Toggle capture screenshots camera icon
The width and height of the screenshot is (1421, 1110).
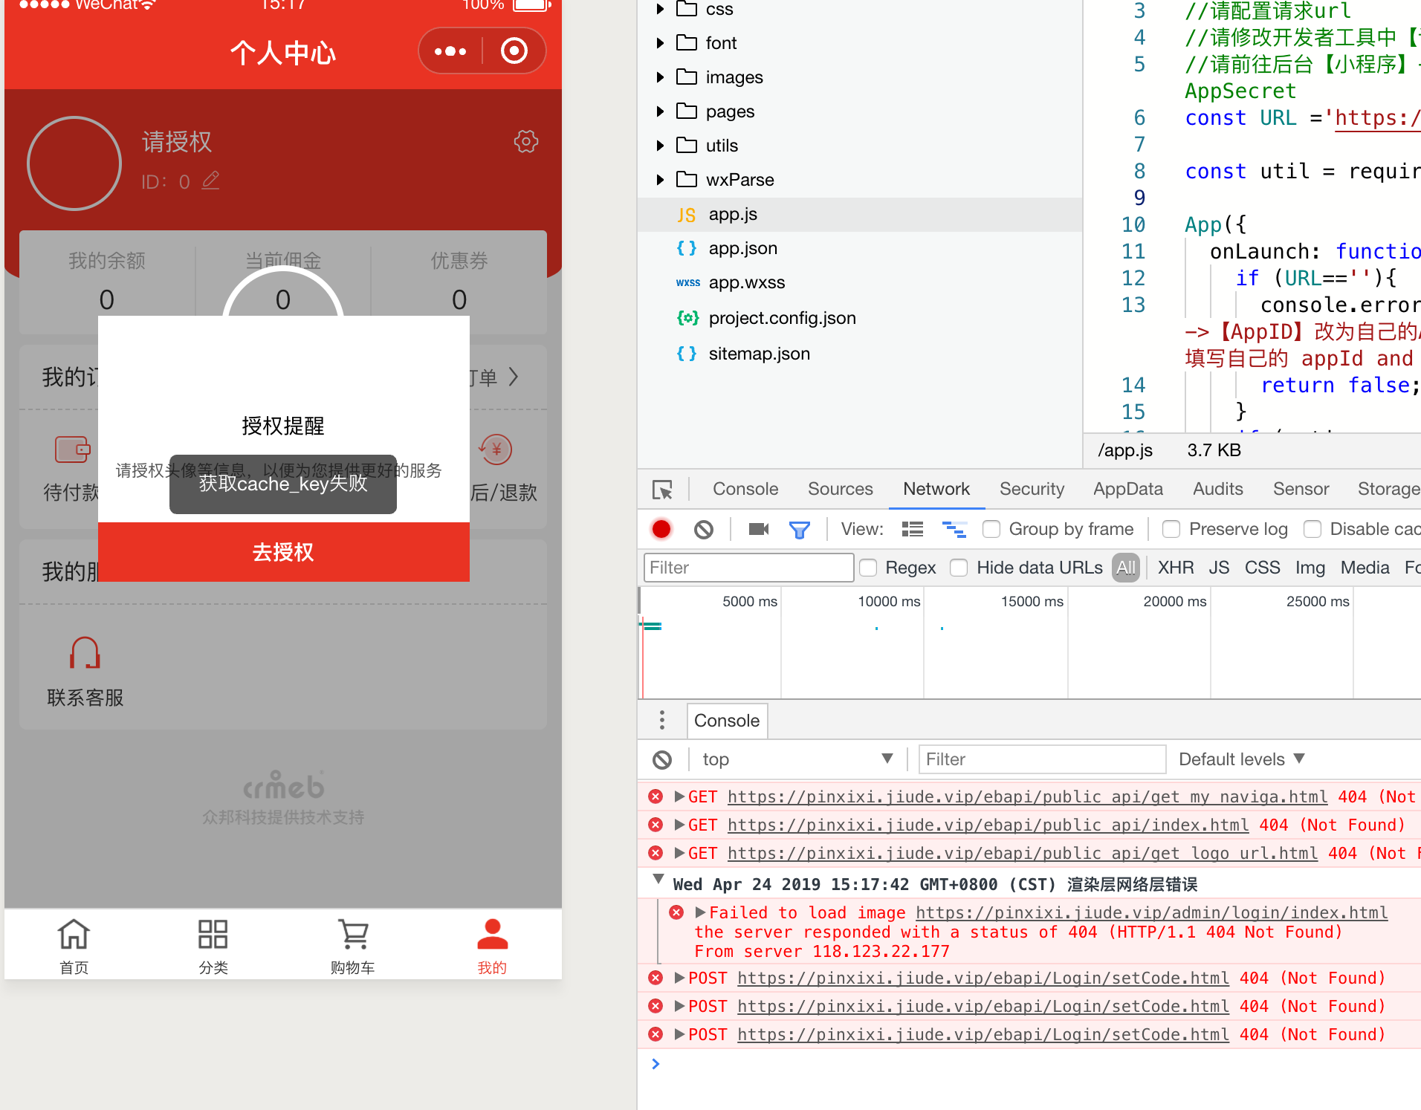pos(759,529)
